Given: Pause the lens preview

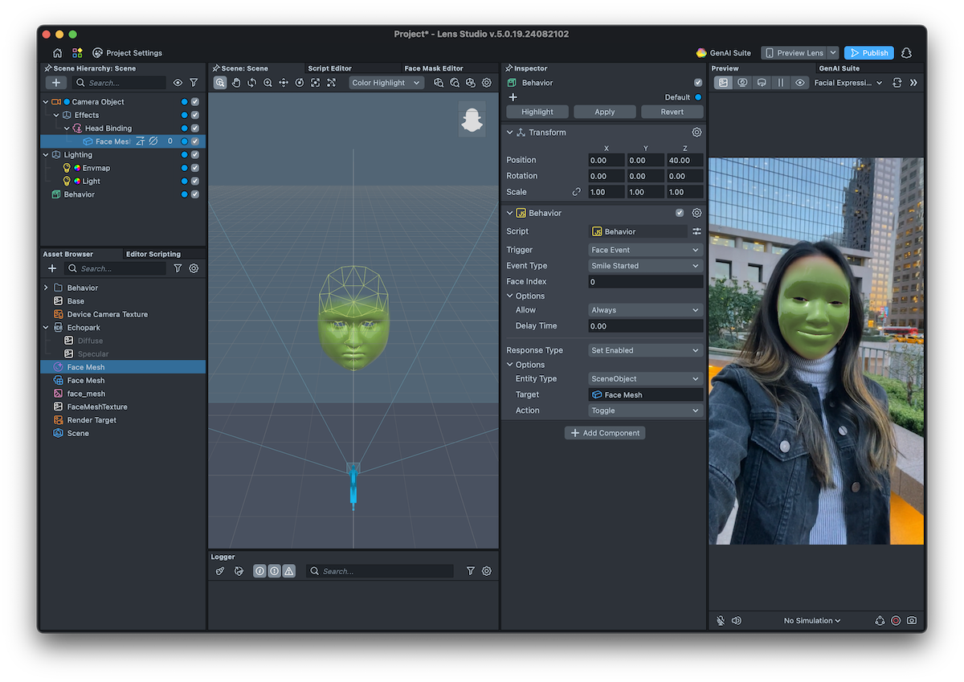Looking at the screenshot, I should coord(780,83).
